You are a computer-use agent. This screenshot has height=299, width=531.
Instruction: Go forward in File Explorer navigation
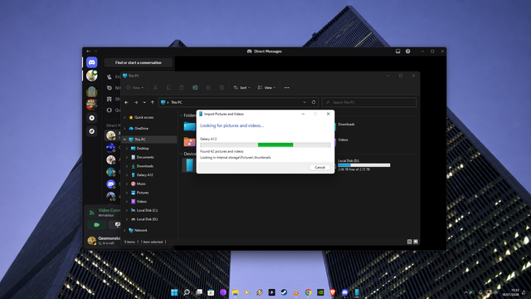tap(136, 102)
